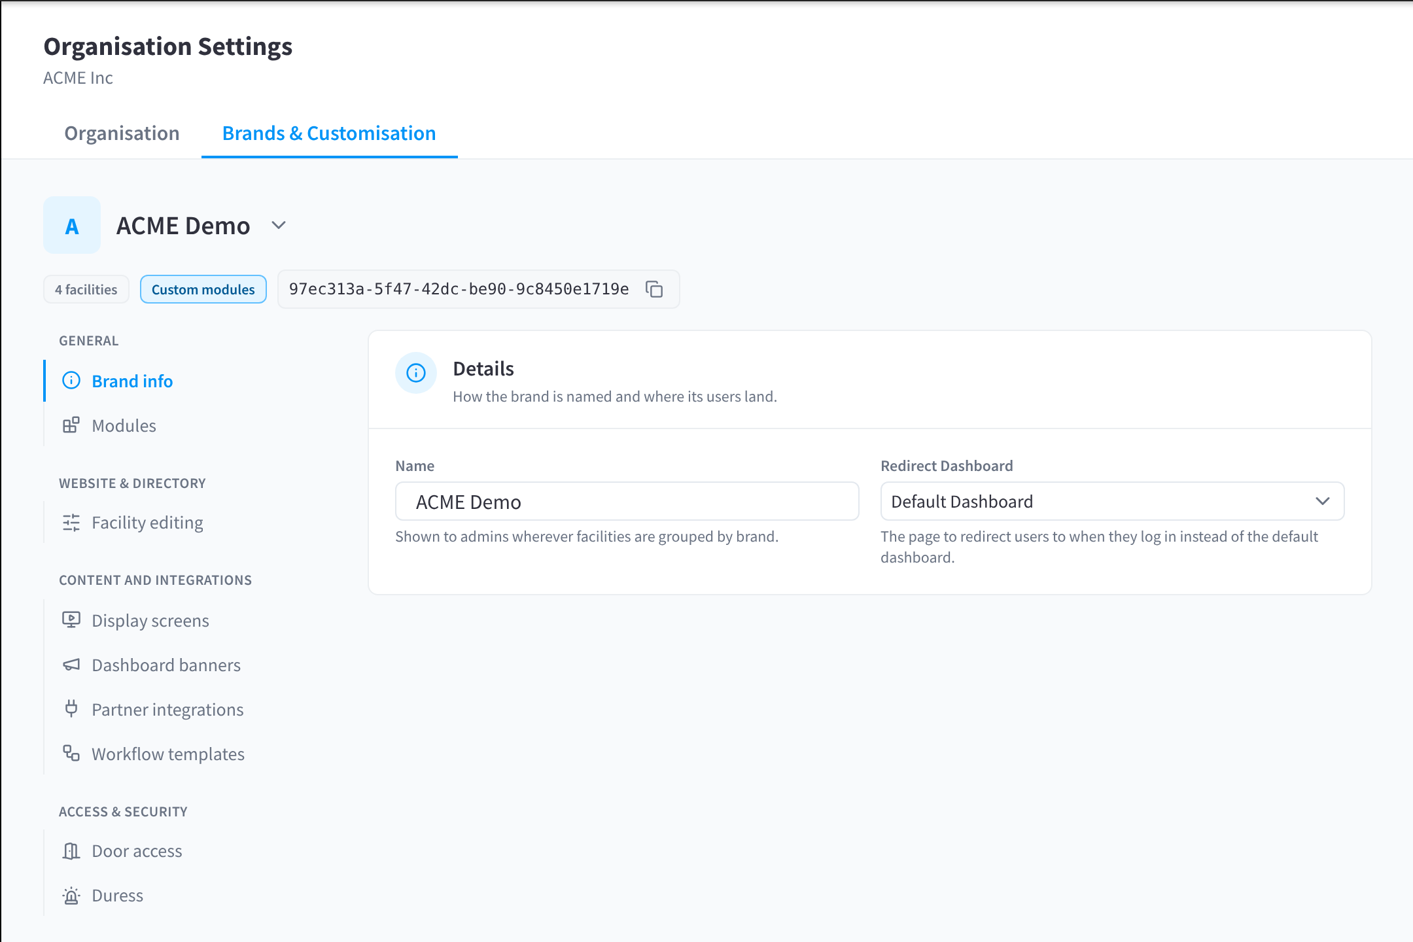
Task: Click the Door access door icon
Action: pyautogui.click(x=71, y=850)
